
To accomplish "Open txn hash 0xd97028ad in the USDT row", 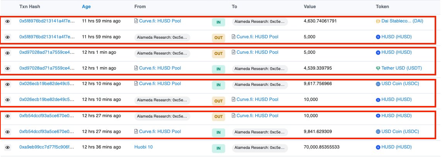I will (x=47, y=68).
